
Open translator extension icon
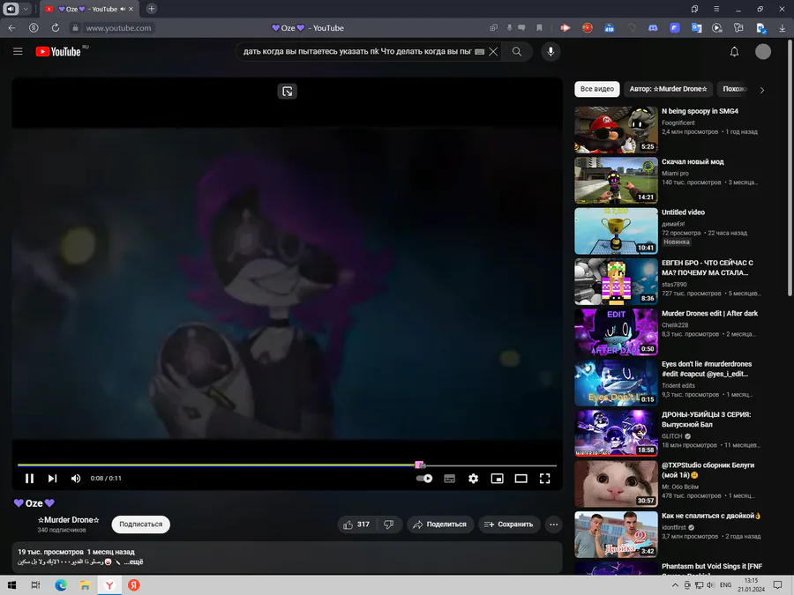696,28
